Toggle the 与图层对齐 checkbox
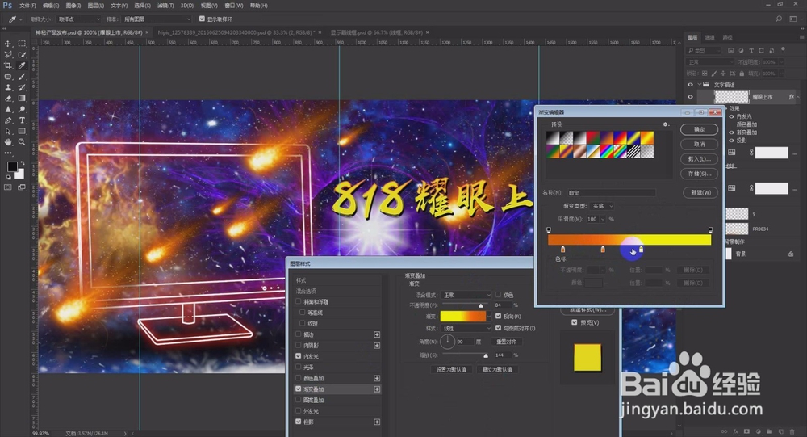Screen dimensions: 807x437 coord(498,328)
